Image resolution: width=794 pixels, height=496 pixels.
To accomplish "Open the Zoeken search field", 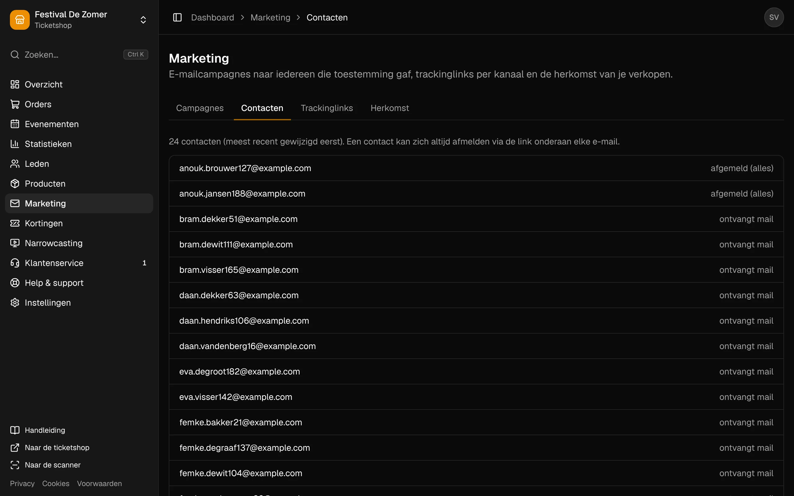I will click(x=79, y=55).
